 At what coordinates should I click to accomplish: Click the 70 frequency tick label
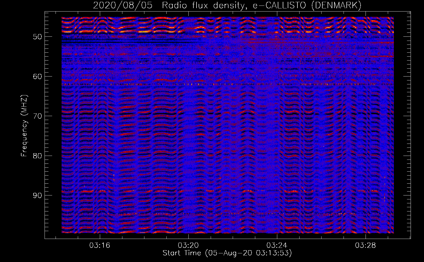coord(37,116)
